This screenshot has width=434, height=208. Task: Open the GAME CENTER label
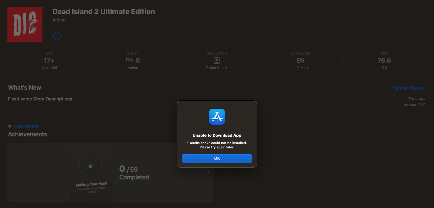tap(26, 127)
